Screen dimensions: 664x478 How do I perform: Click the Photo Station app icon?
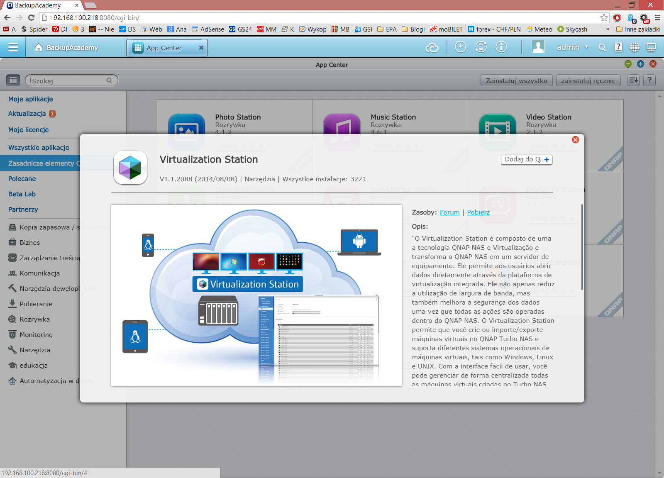186,124
